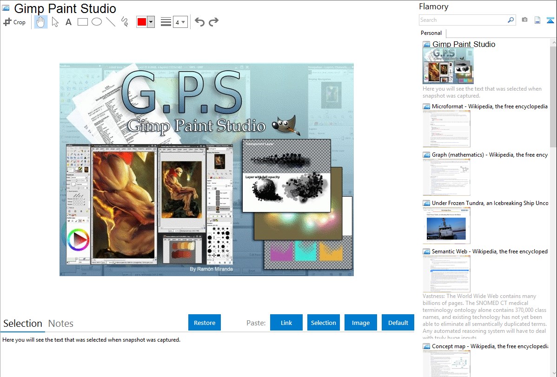Image resolution: width=557 pixels, height=377 pixels.
Task: Click the "Vastness: The World Wide Web" excerpt text
Action: pyautogui.click(x=485, y=317)
